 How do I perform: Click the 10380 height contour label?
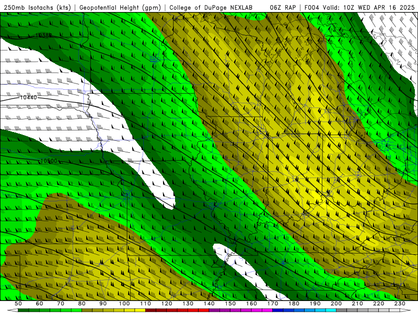point(43,35)
